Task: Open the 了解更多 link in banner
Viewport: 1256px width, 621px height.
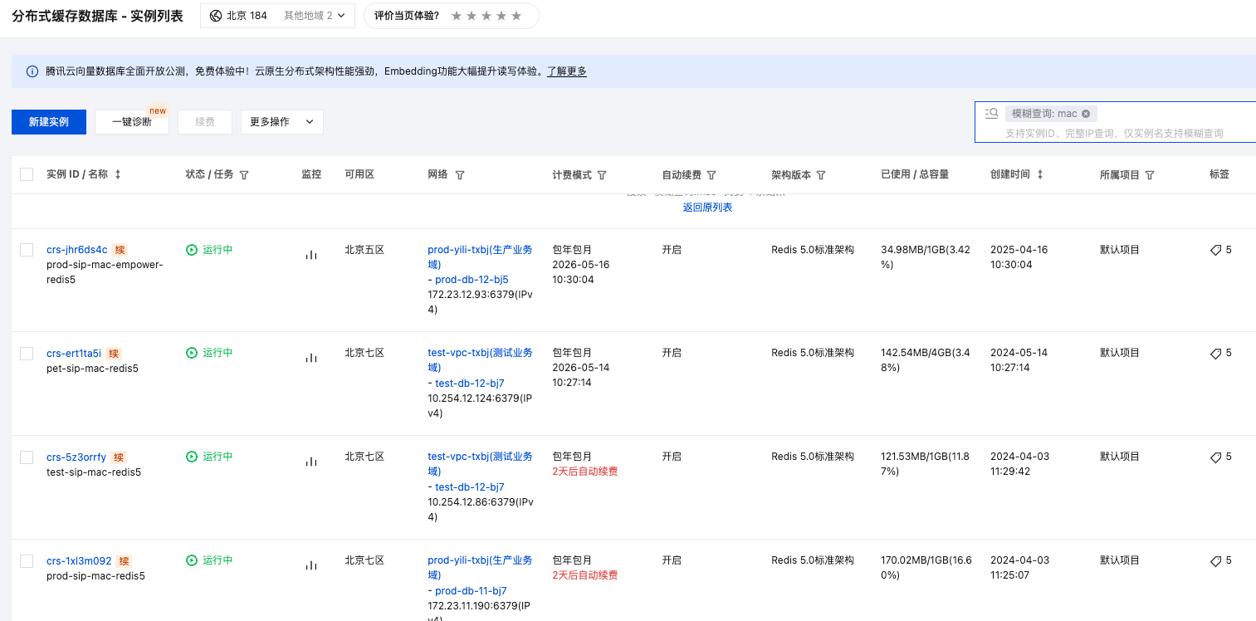Action: point(567,71)
